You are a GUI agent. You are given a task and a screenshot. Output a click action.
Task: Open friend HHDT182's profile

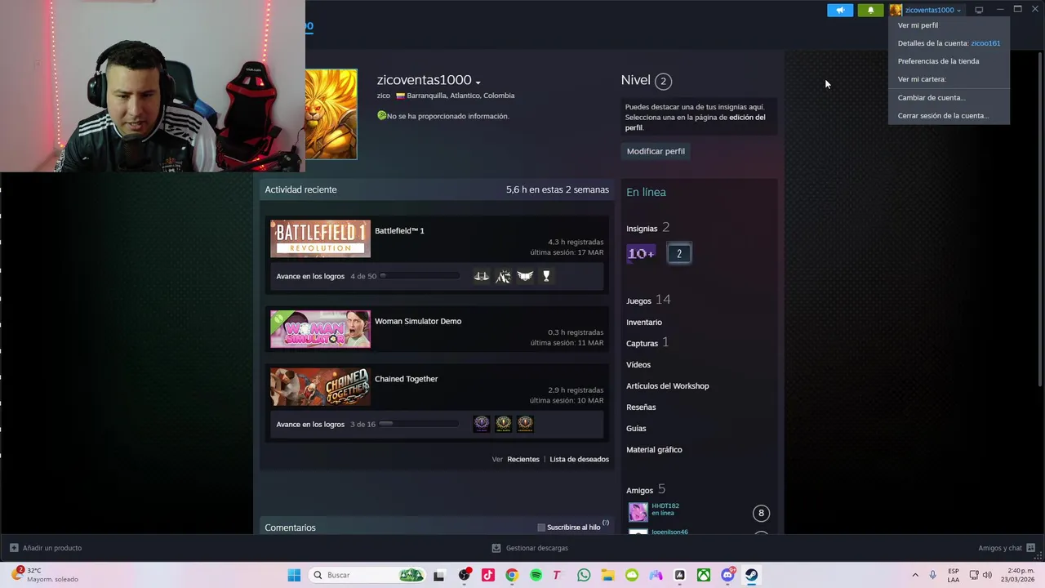[665, 506]
